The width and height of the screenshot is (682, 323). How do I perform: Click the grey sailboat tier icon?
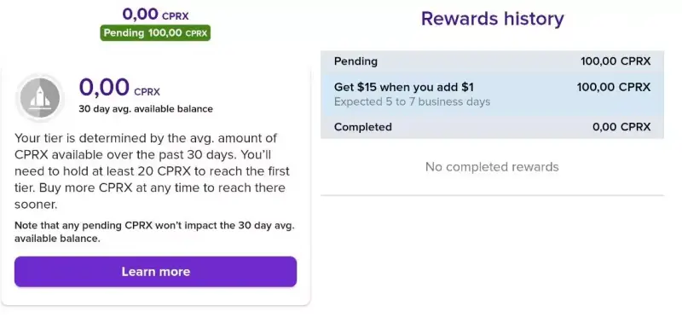[x=40, y=98]
